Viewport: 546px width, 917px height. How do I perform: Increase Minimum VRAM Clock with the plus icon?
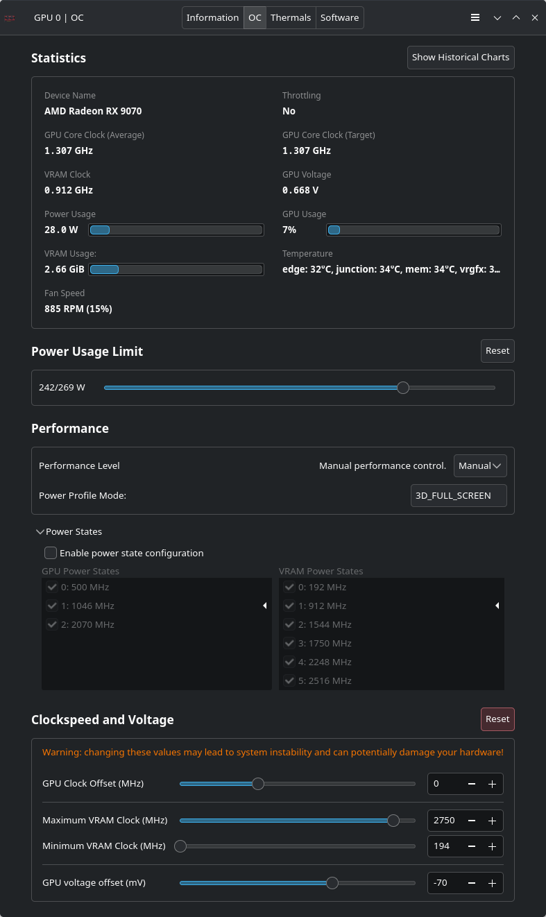point(492,846)
